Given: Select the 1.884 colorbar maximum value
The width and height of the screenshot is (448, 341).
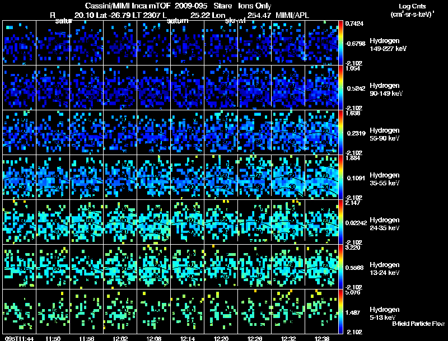Looking at the screenshot, I should [x=353, y=158].
